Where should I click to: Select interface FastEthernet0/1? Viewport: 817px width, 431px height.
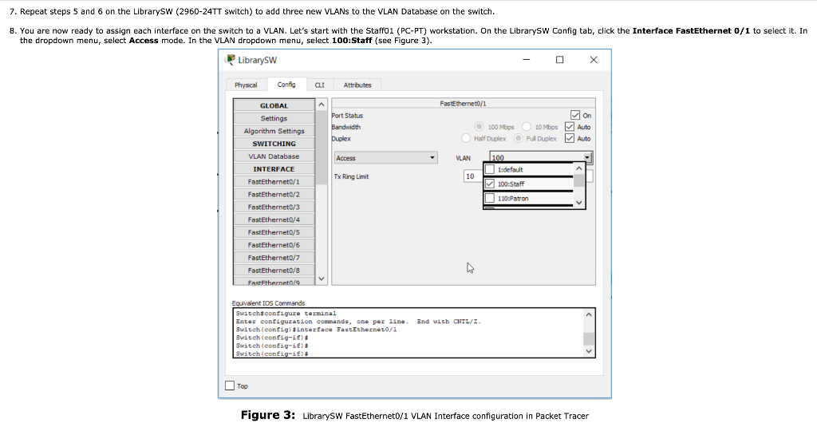coord(274,181)
